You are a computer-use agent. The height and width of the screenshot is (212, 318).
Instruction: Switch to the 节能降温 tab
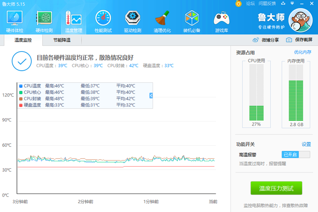click(x=62, y=40)
